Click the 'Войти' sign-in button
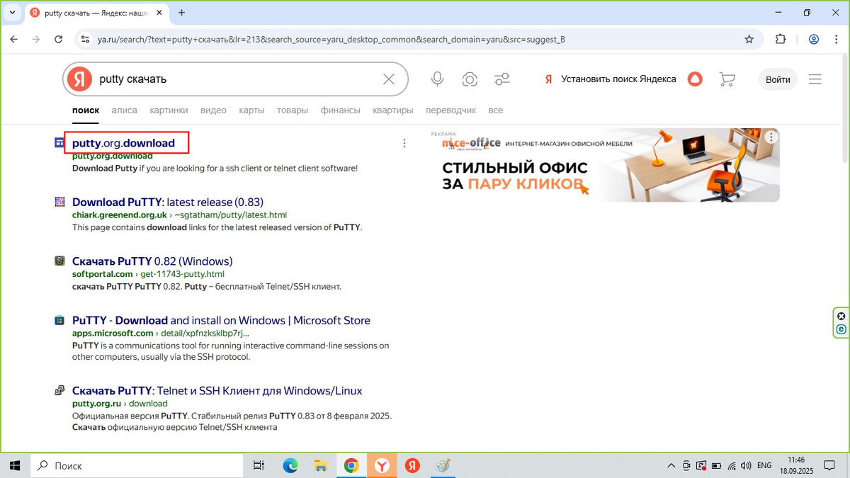The height and width of the screenshot is (478, 850). tap(778, 79)
